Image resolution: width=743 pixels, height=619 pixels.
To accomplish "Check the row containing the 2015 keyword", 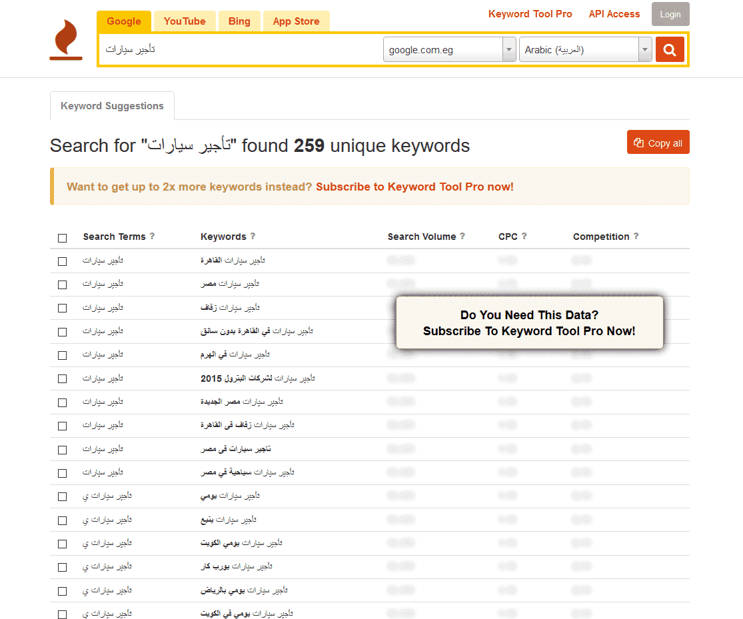I will point(62,378).
